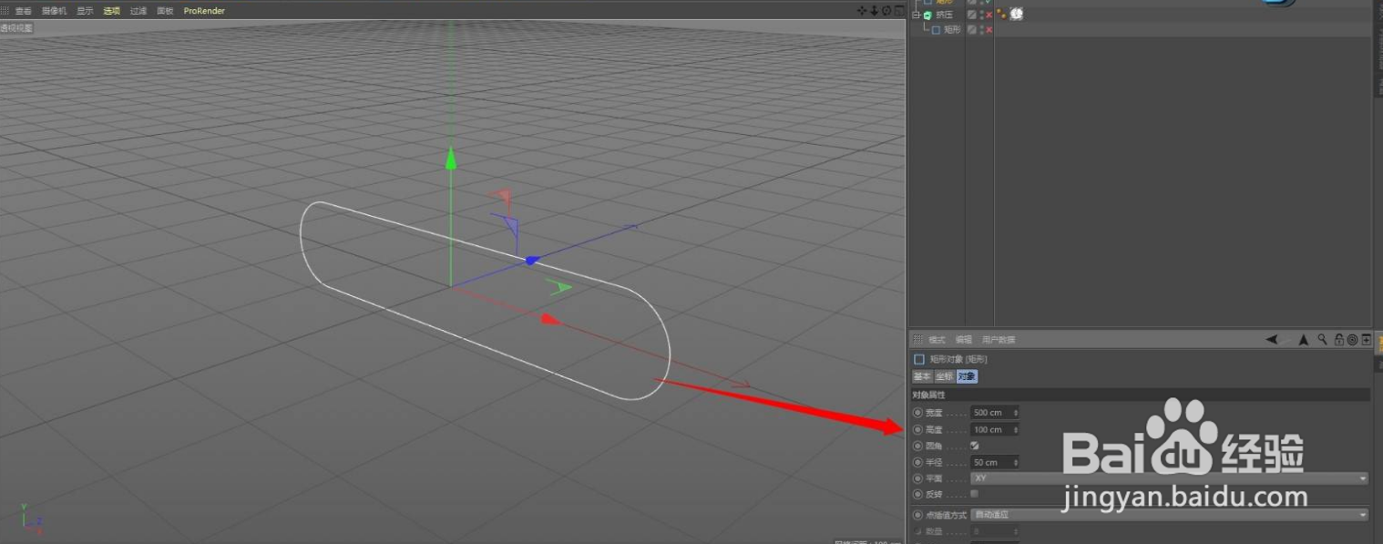Image resolution: width=1383 pixels, height=544 pixels.
Task: Select the 矩形 child under 挤压
Action: [x=952, y=30]
